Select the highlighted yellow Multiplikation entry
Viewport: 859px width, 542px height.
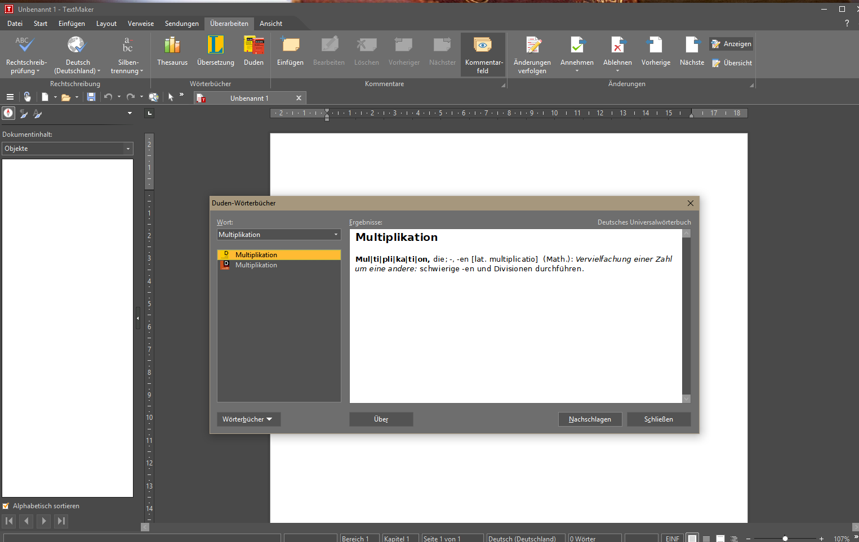[x=279, y=255]
